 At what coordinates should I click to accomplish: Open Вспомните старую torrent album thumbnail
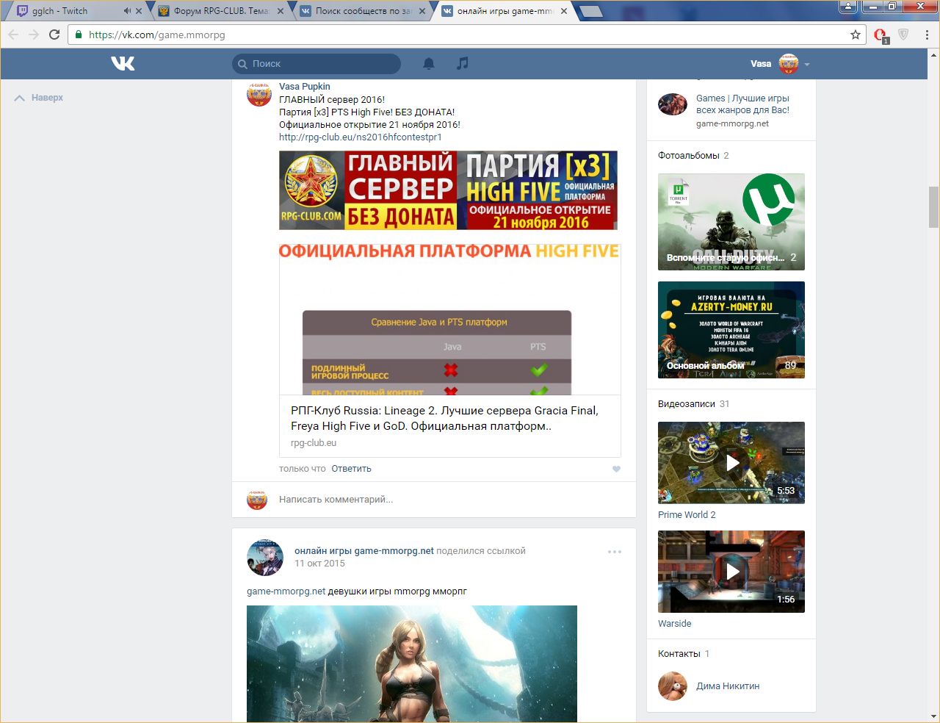731,222
